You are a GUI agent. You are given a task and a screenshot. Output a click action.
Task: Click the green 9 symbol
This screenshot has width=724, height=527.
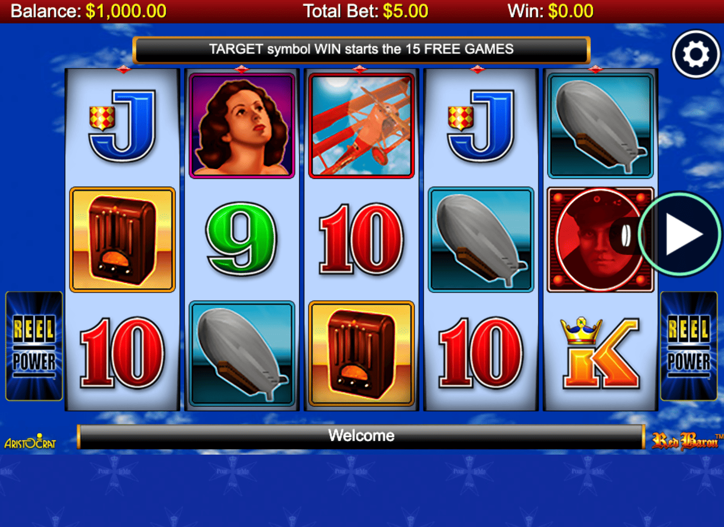click(x=241, y=239)
